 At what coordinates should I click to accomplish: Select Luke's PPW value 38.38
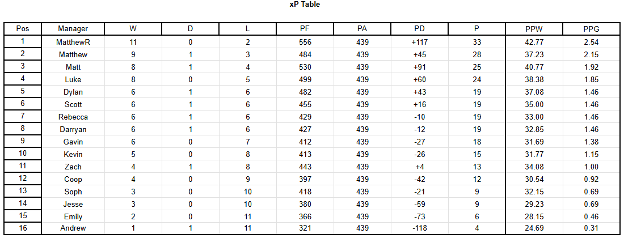[x=534, y=79]
